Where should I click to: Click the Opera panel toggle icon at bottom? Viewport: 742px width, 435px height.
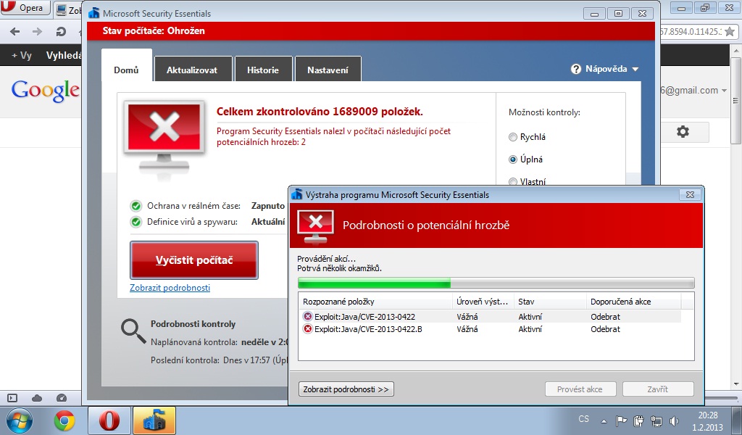12,398
